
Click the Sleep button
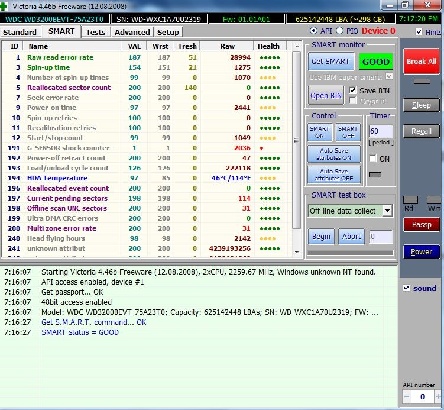click(422, 105)
